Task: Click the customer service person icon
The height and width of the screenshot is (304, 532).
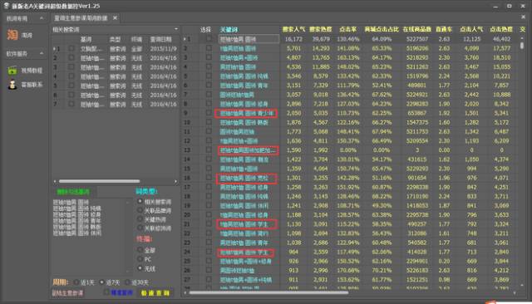Action: click(12, 85)
